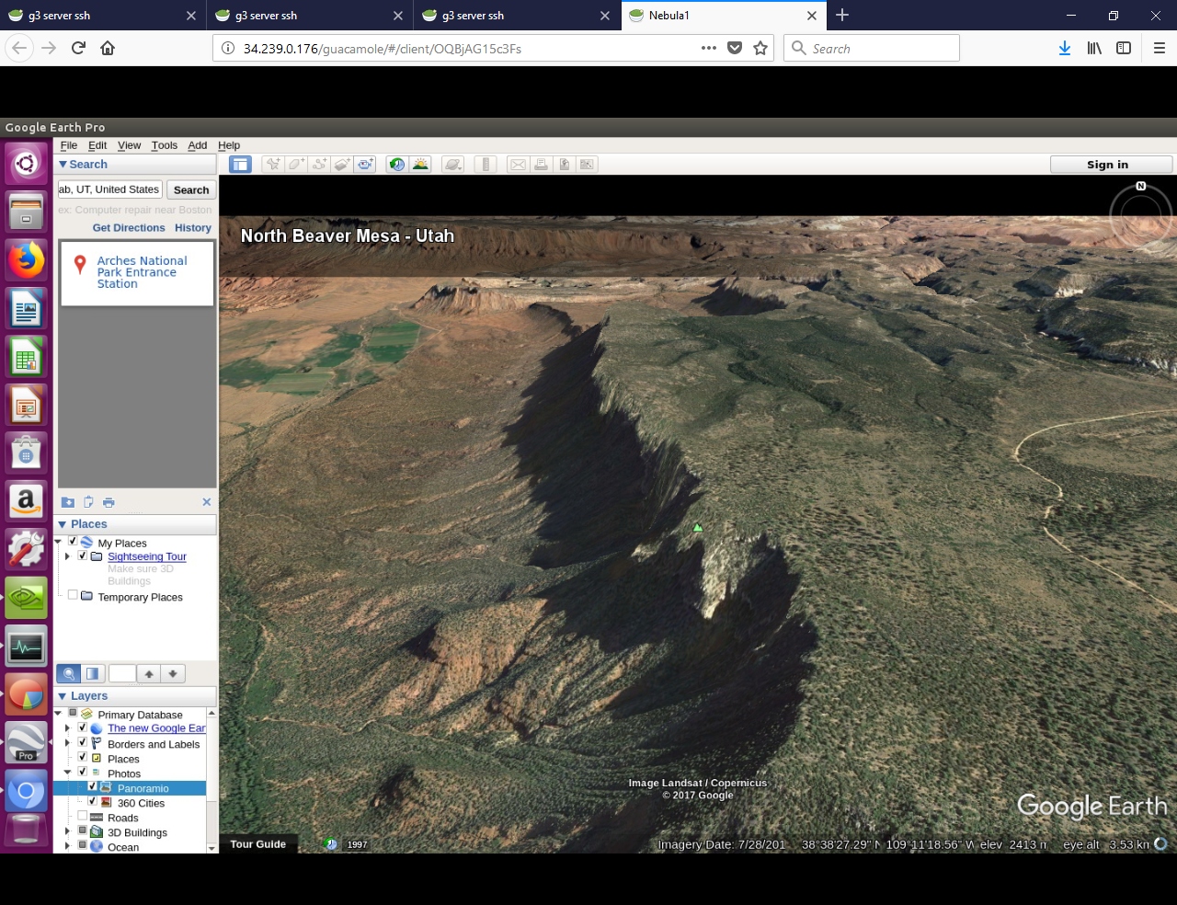Viewport: 1177px width, 905px height.
Task: Select the Add Path tool
Action: click(x=319, y=165)
